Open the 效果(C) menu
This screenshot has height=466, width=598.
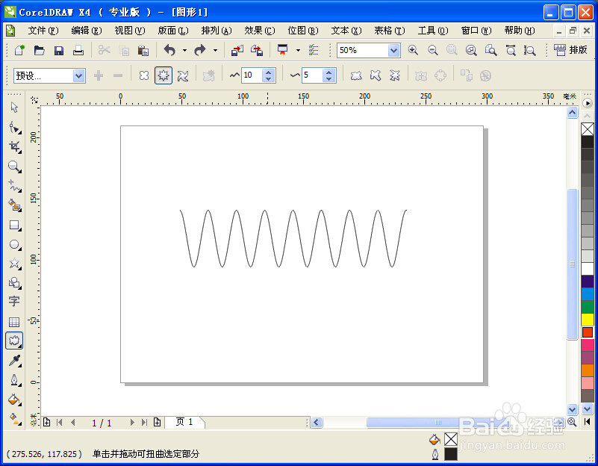tap(259, 31)
